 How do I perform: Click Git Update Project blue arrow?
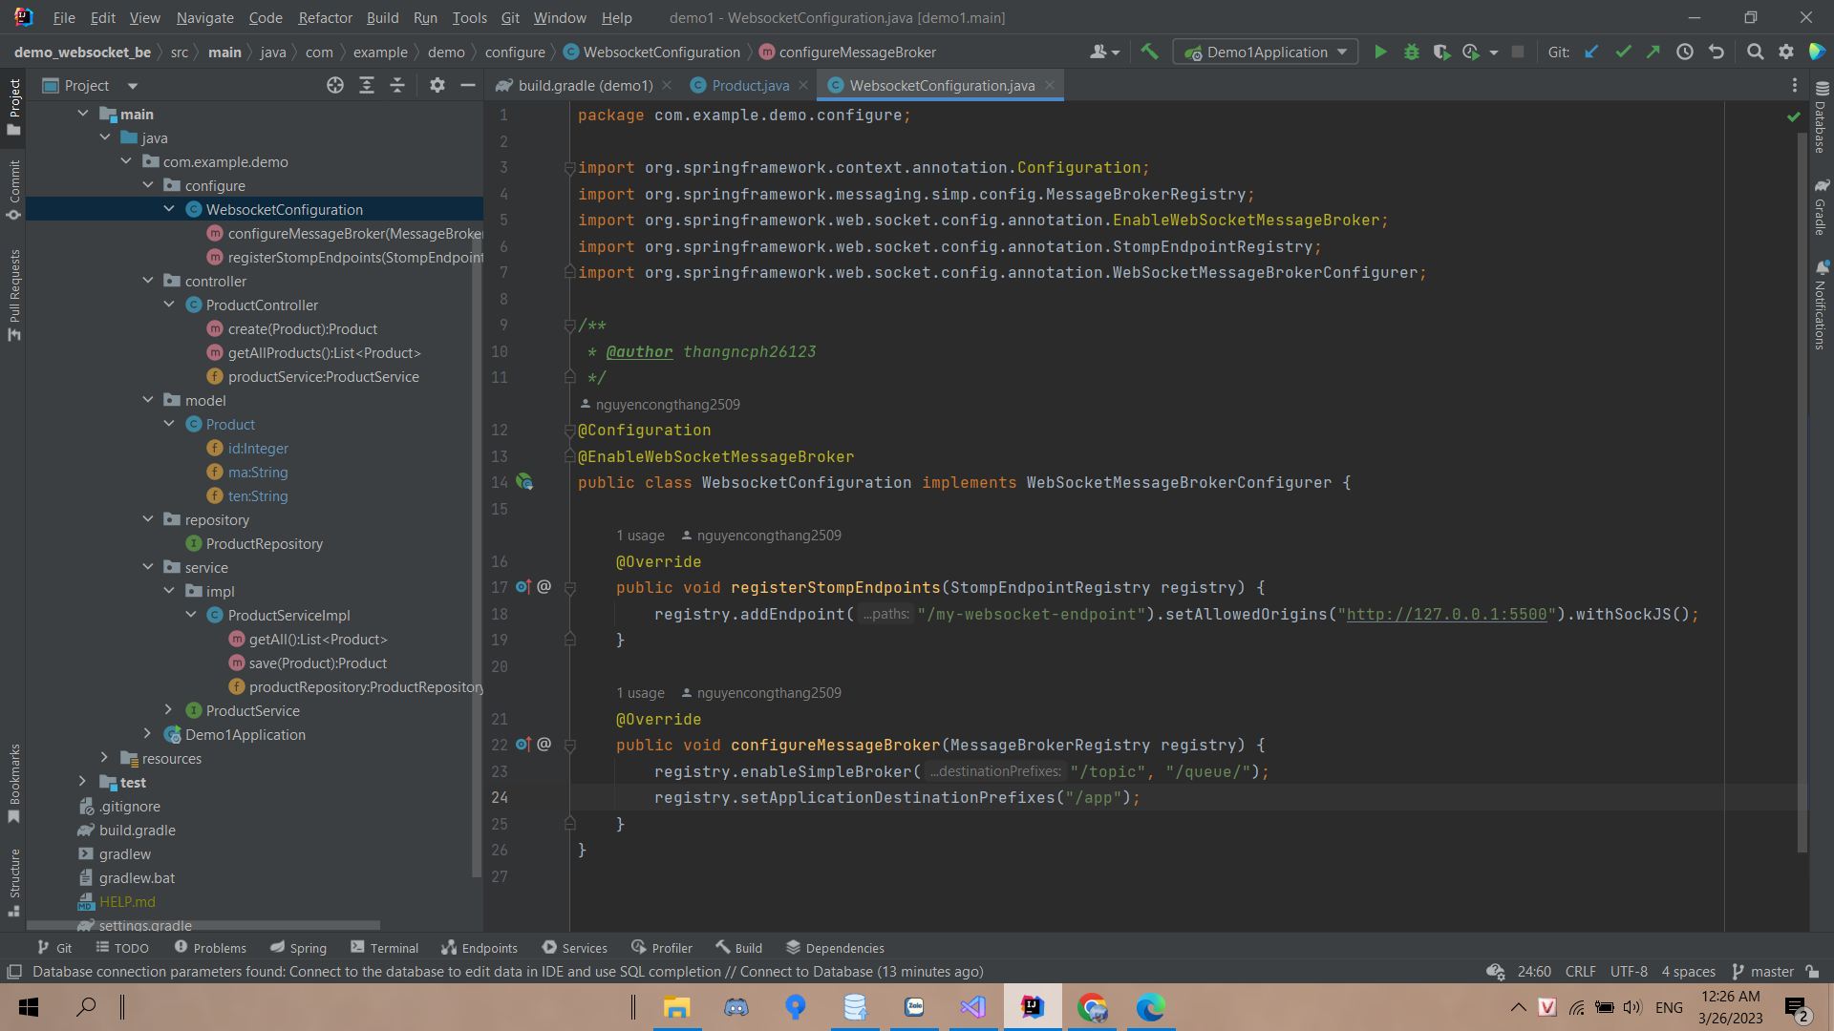[1591, 53]
